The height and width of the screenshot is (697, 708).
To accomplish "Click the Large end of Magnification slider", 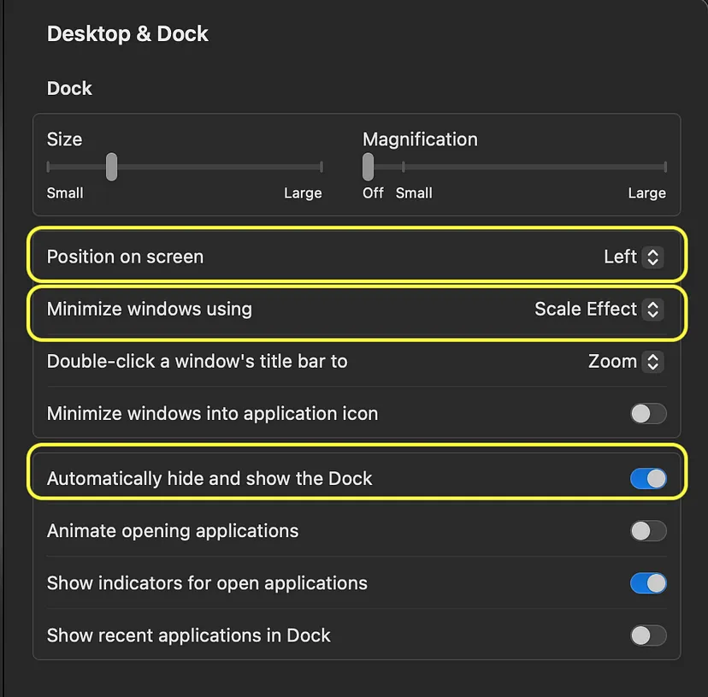I will click(x=665, y=167).
